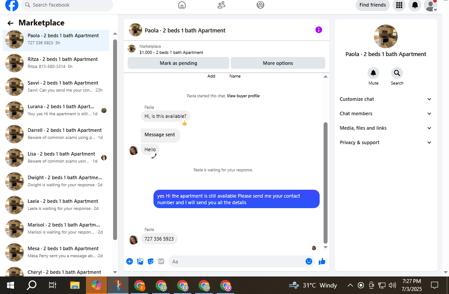The width and height of the screenshot is (449, 294).
Task: Open the weather widget on taskbar
Action: (313, 285)
